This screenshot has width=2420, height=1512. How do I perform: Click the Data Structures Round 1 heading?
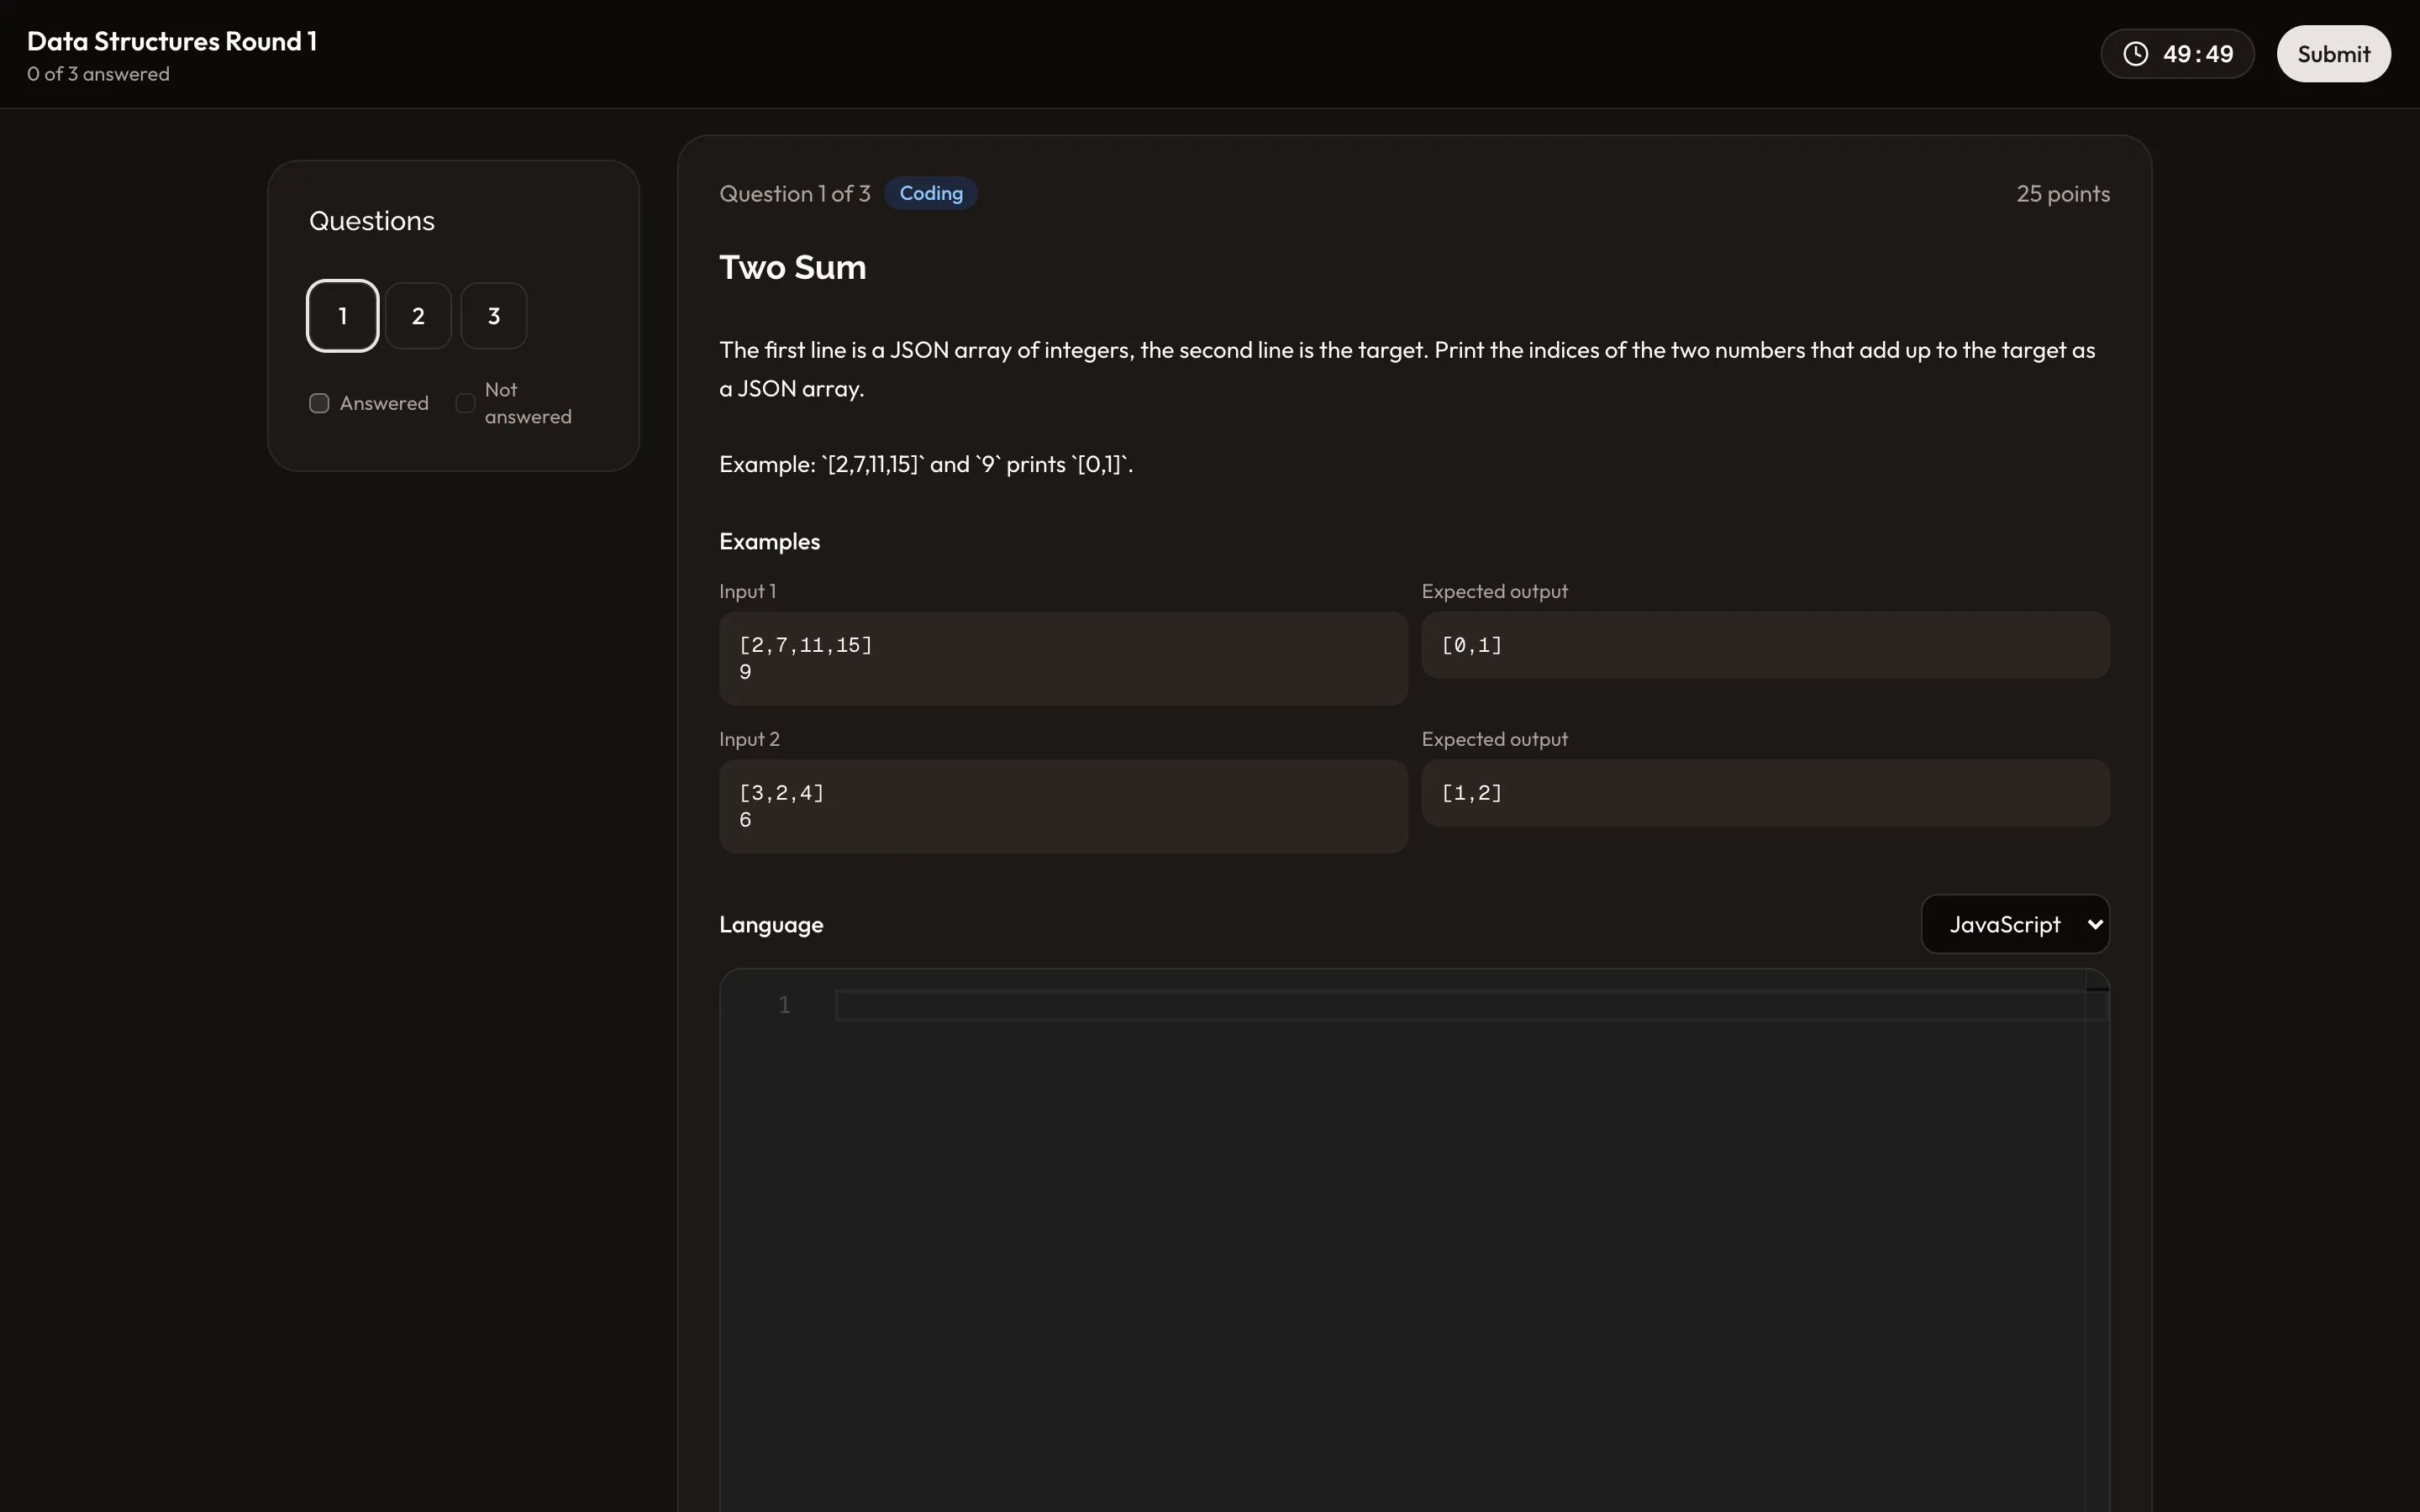(172, 41)
